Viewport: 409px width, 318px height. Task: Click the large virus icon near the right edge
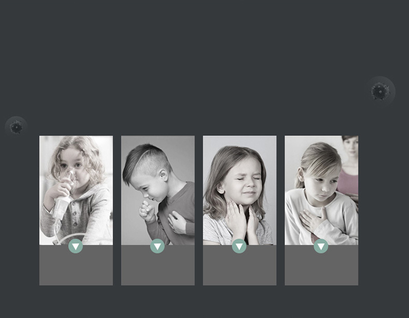coord(380,91)
